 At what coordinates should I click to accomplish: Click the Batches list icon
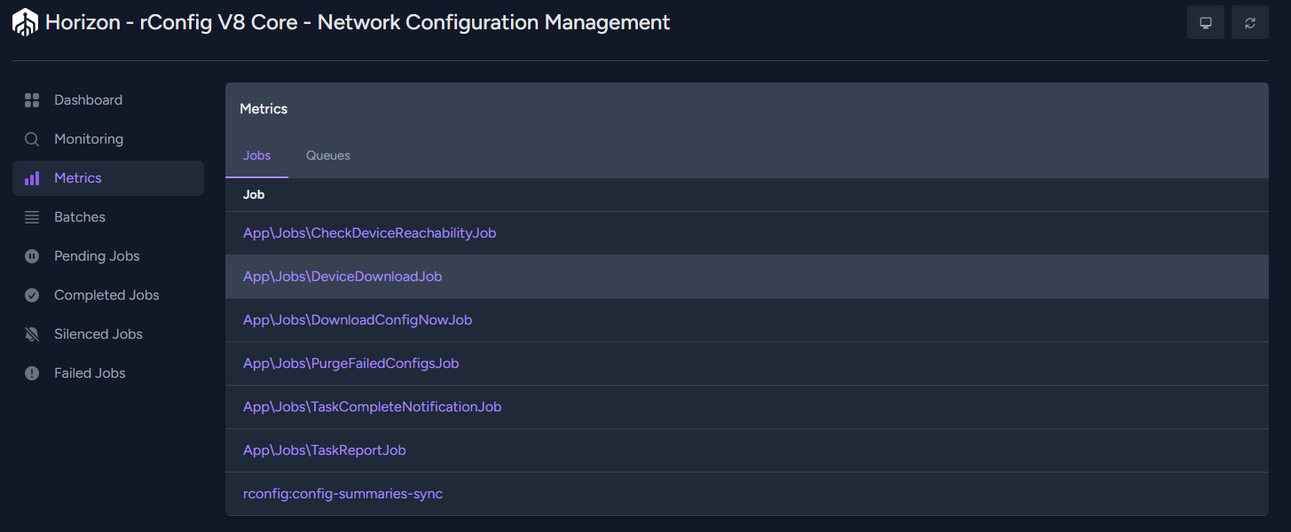(x=32, y=217)
